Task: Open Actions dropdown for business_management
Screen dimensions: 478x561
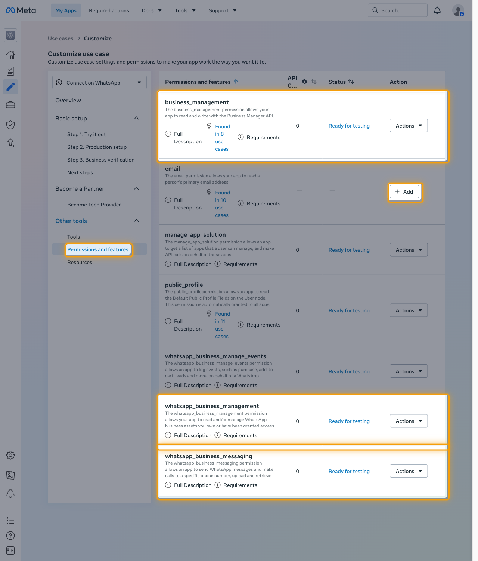Action: click(x=409, y=126)
